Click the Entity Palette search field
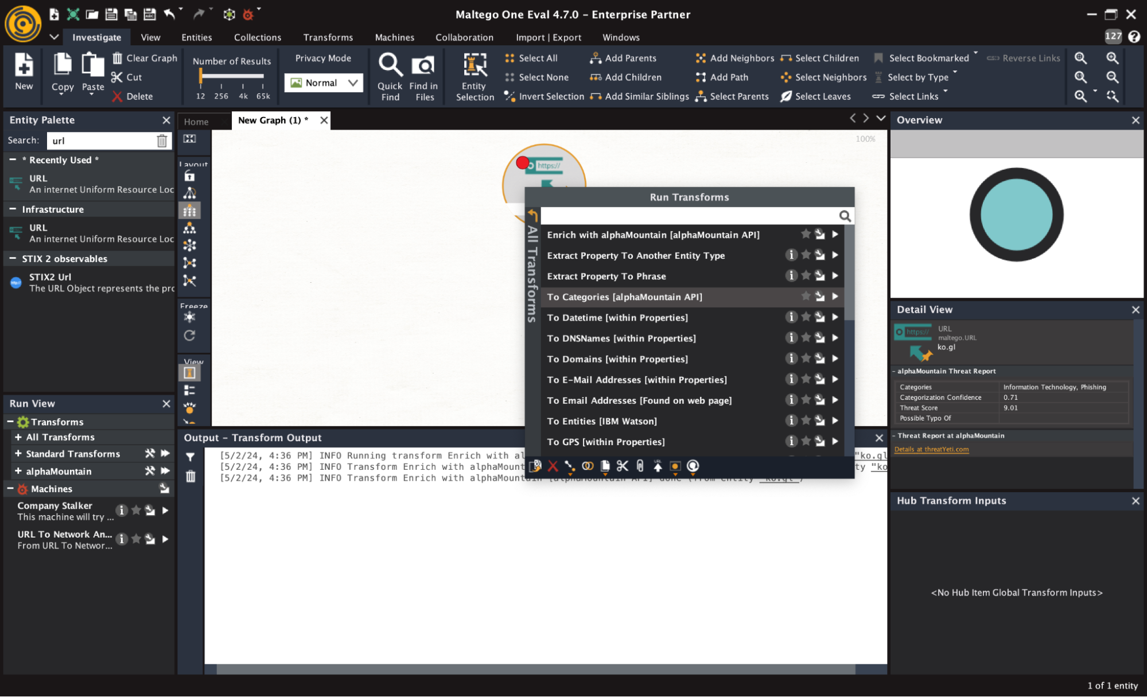Viewport: 1147px width, 697px height. pyautogui.click(x=102, y=141)
